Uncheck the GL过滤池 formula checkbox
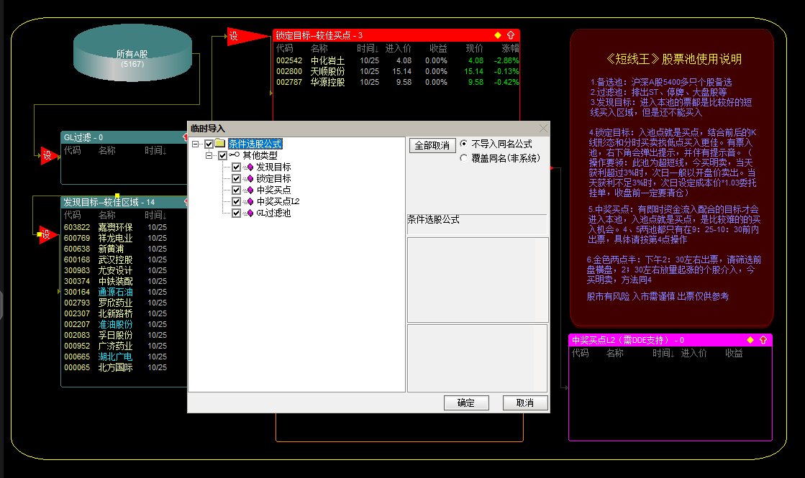Viewport: 805px width, 478px height. [x=236, y=213]
